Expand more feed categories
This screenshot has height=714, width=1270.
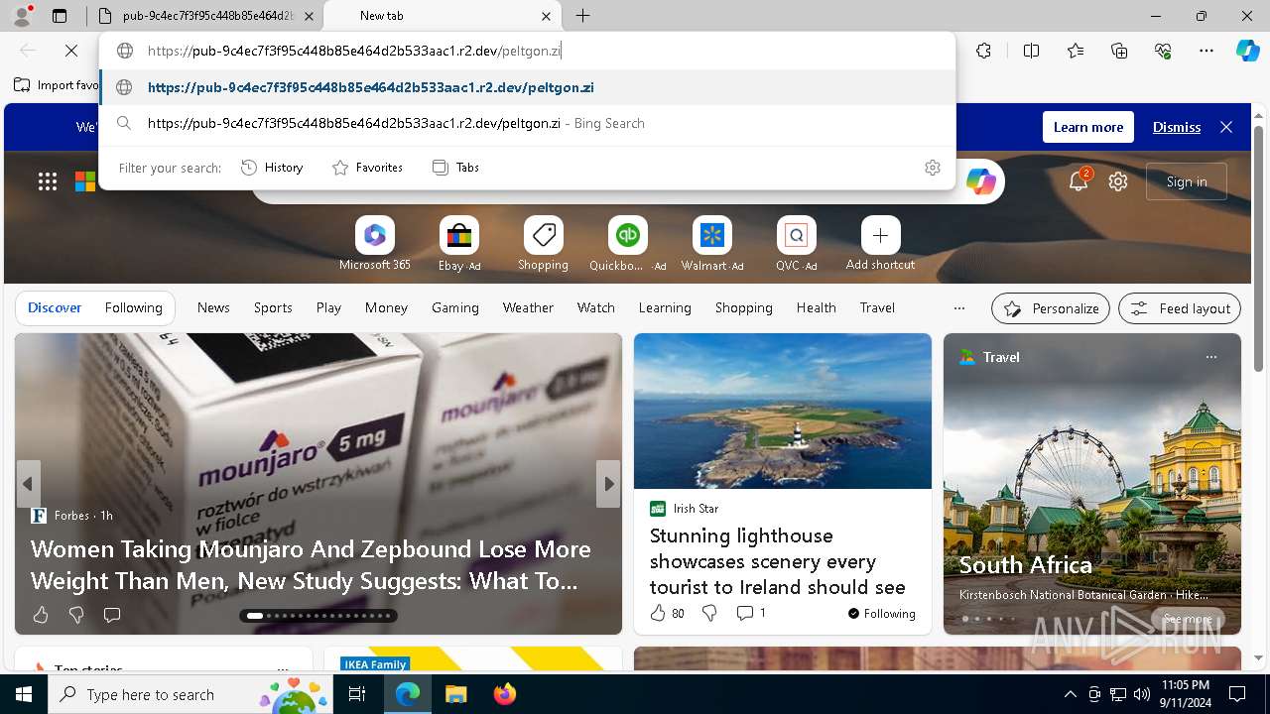pyautogui.click(x=958, y=308)
